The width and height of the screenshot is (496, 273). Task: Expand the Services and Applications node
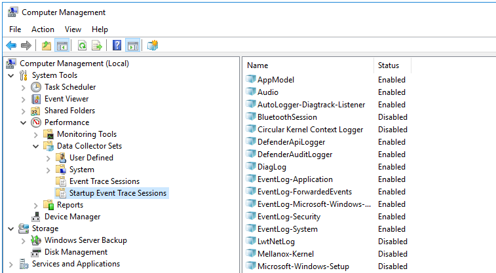pyautogui.click(x=11, y=264)
